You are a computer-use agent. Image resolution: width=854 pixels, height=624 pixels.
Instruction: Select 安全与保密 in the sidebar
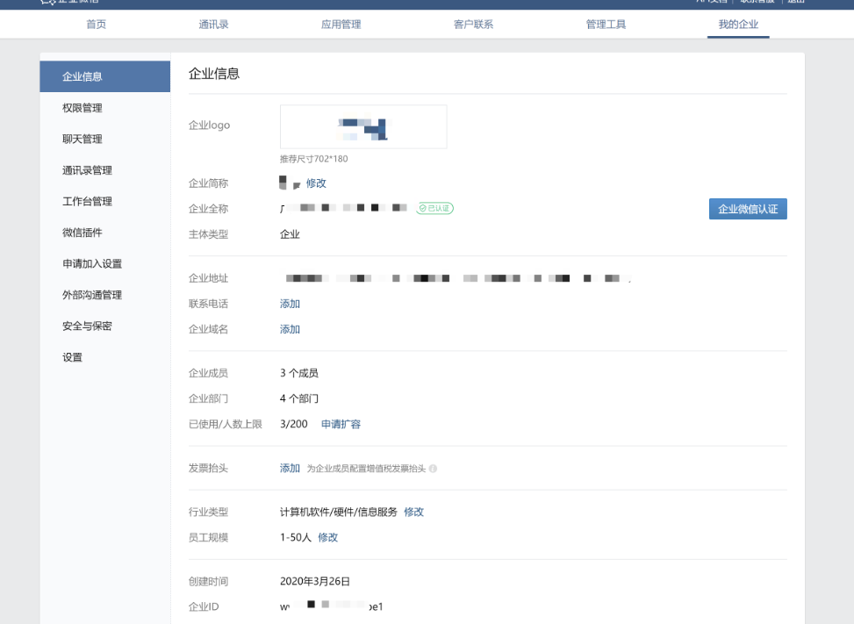87,326
